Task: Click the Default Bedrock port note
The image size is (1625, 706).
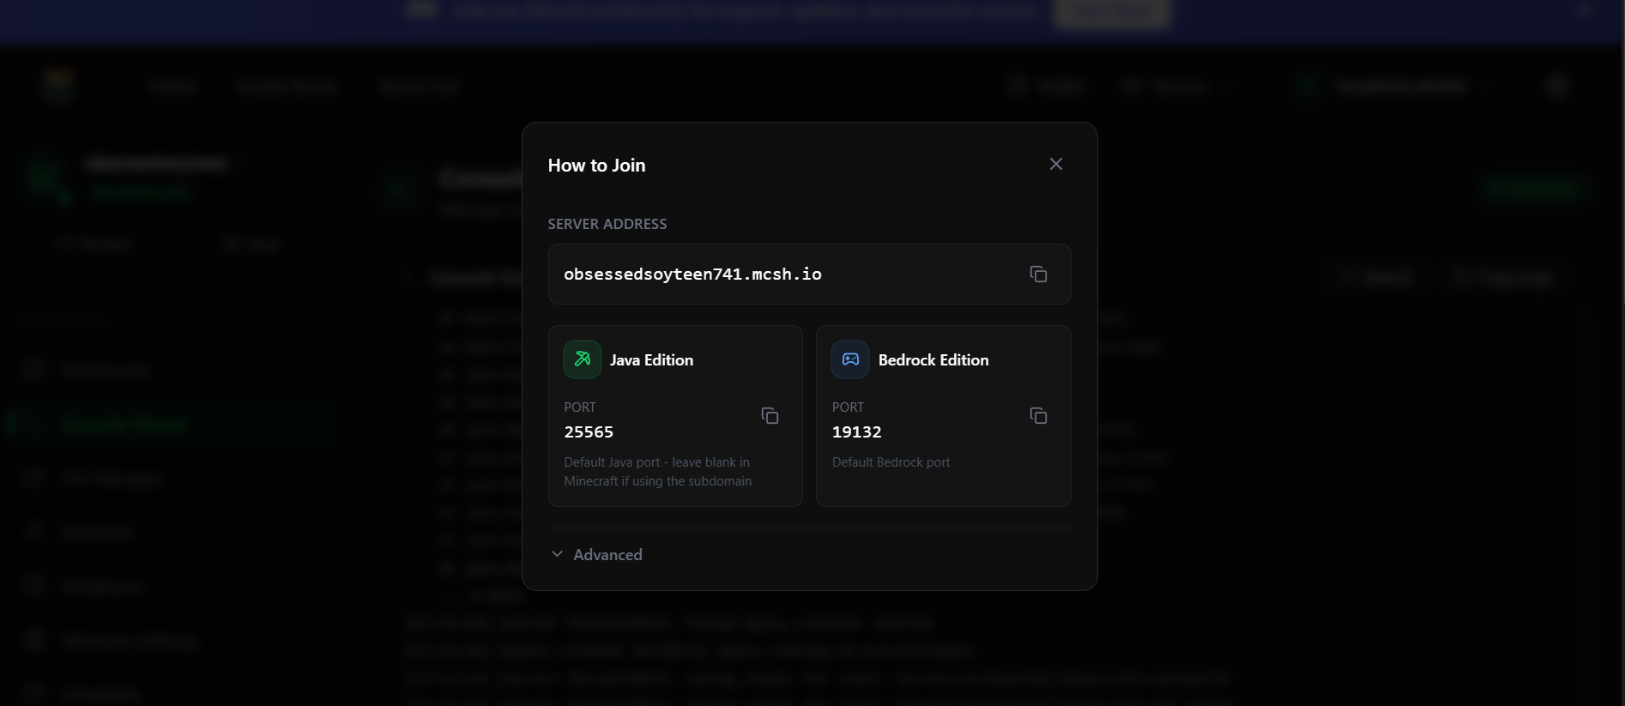Action: point(891,462)
